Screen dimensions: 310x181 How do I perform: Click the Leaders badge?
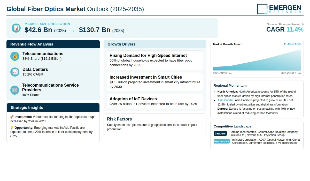(x=220, y=133)
